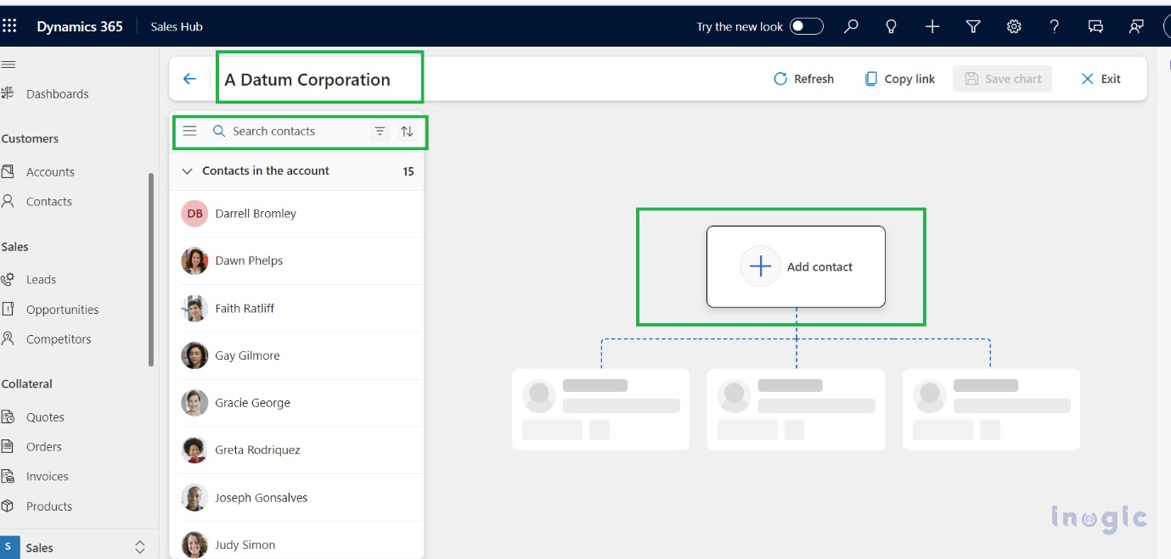Click the contacts sort arrows icon
1171x559 pixels.
(407, 131)
